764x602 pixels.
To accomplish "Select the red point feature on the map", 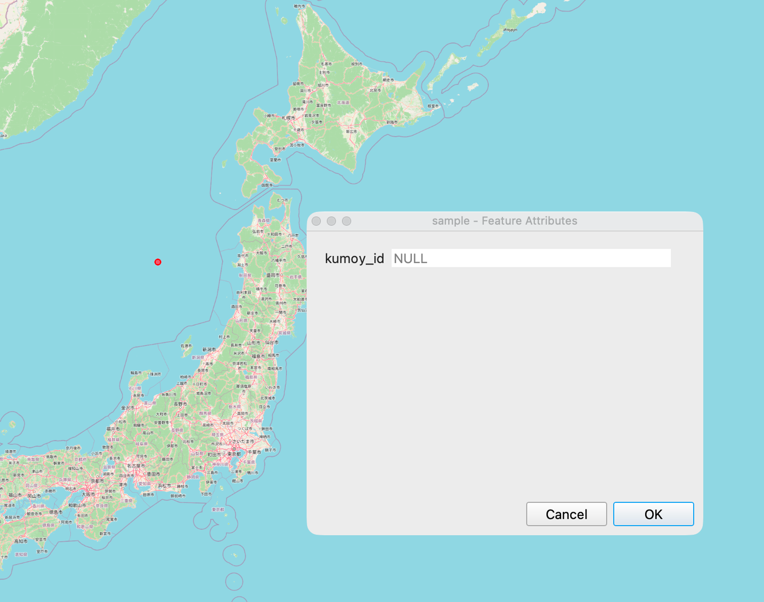I will click(x=158, y=262).
